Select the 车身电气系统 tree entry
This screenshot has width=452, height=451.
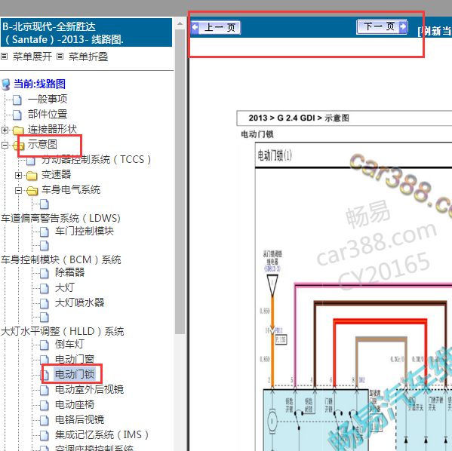71,189
